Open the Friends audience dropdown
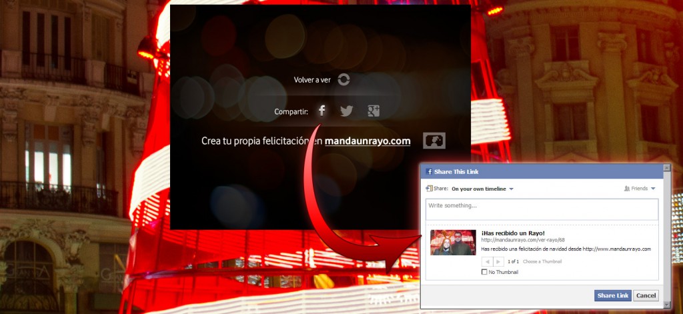This screenshot has height=314, width=683. point(640,189)
